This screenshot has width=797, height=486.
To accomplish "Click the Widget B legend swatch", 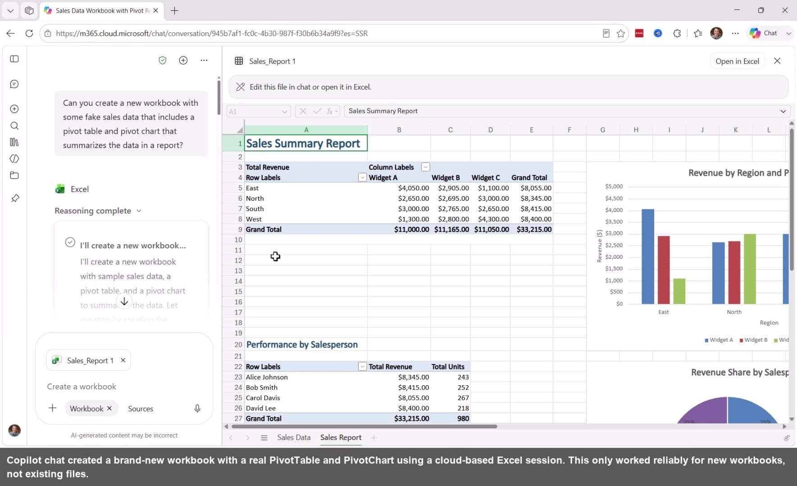I will (x=741, y=340).
